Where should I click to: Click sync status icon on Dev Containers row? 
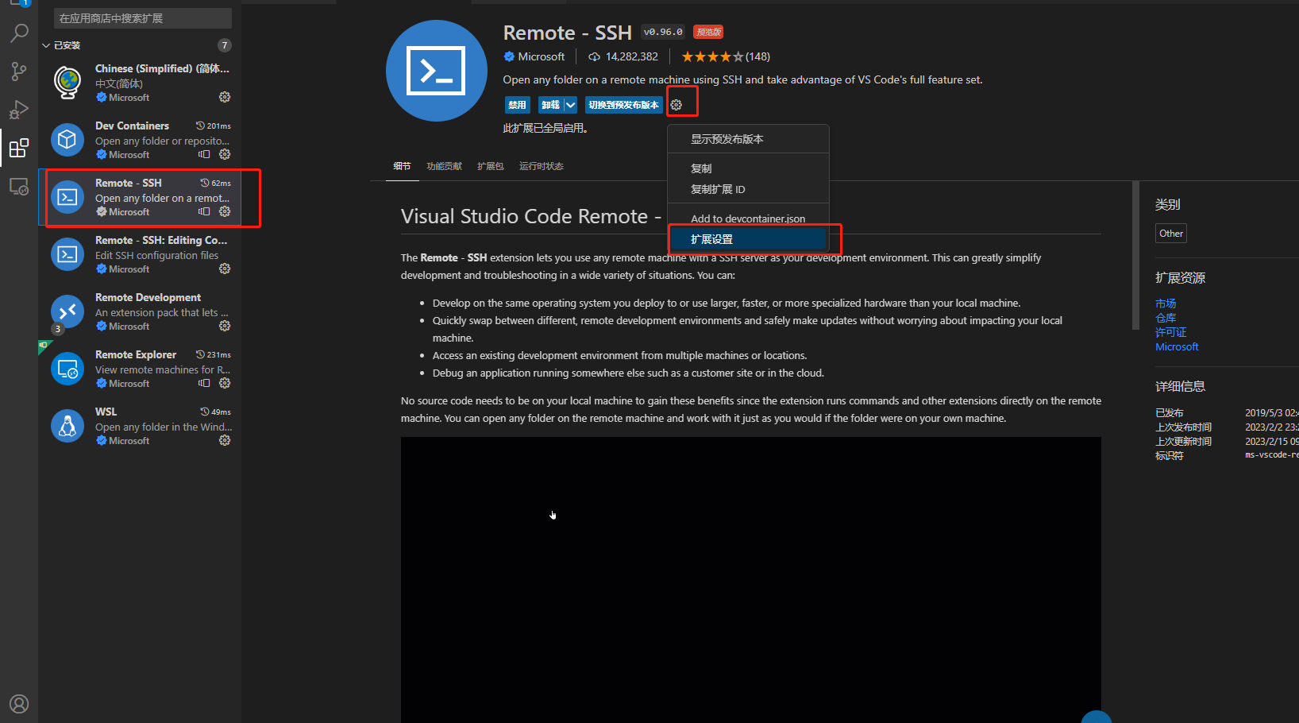pos(204,154)
